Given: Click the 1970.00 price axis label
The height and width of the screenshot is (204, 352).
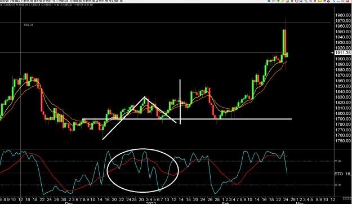Looking at the screenshot, I should point(343,21).
